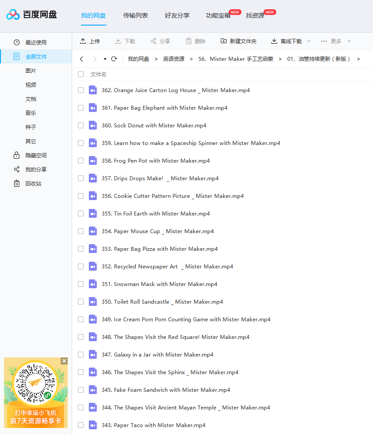This screenshot has width=373, height=435.
Task: Click the all files document icon
Action: point(17,56)
